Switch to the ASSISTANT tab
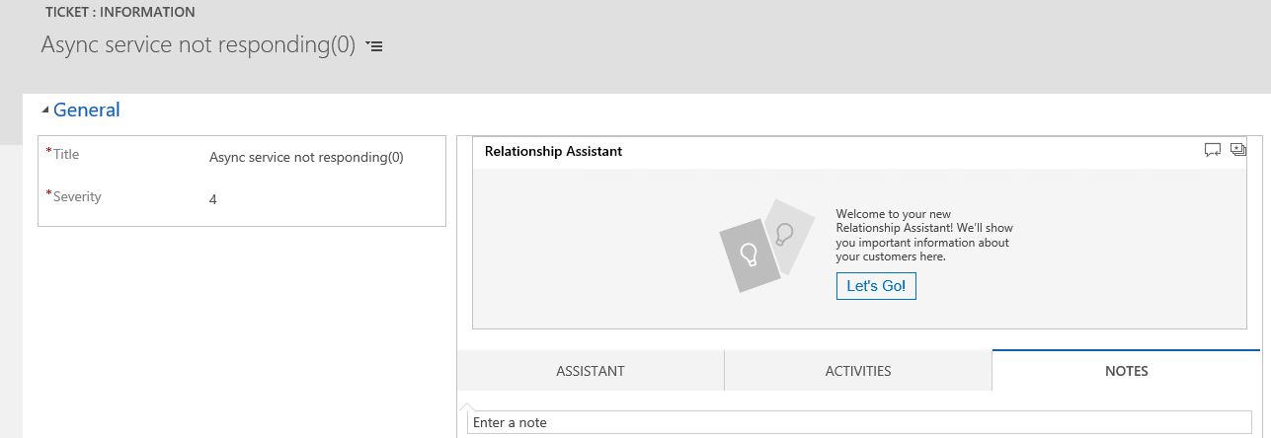Viewport: 1271px width, 438px height. click(591, 371)
